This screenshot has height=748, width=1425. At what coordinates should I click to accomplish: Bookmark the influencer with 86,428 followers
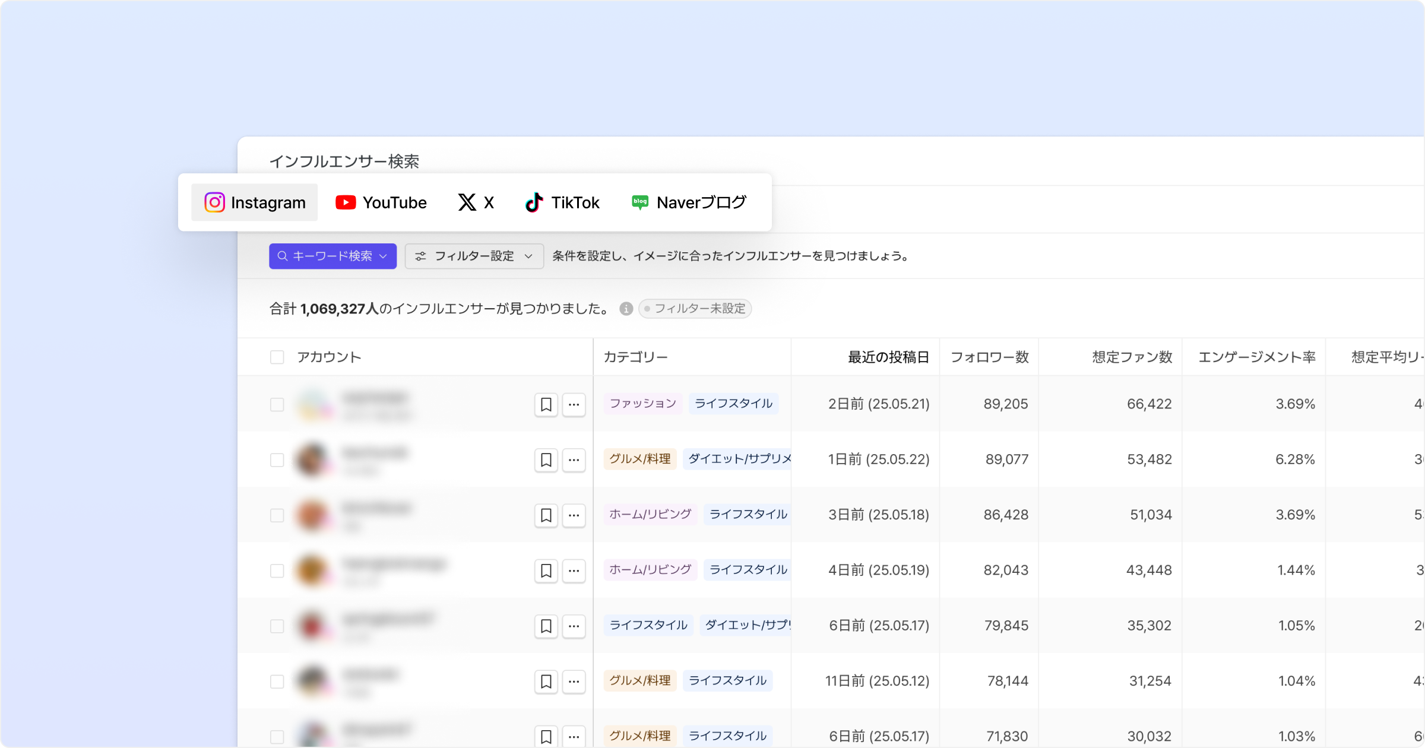click(x=546, y=515)
